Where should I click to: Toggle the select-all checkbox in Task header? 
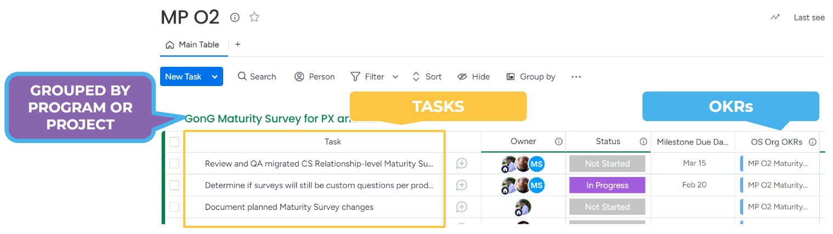[x=174, y=142]
